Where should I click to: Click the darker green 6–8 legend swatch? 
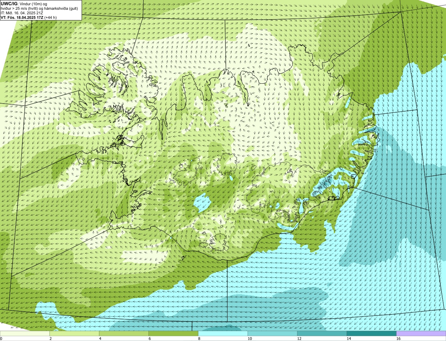click(174, 334)
